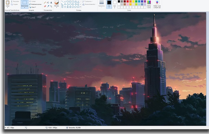Open the Girar rotate dropdown
Screen dimensions: 209x134
(x=33, y=7)
